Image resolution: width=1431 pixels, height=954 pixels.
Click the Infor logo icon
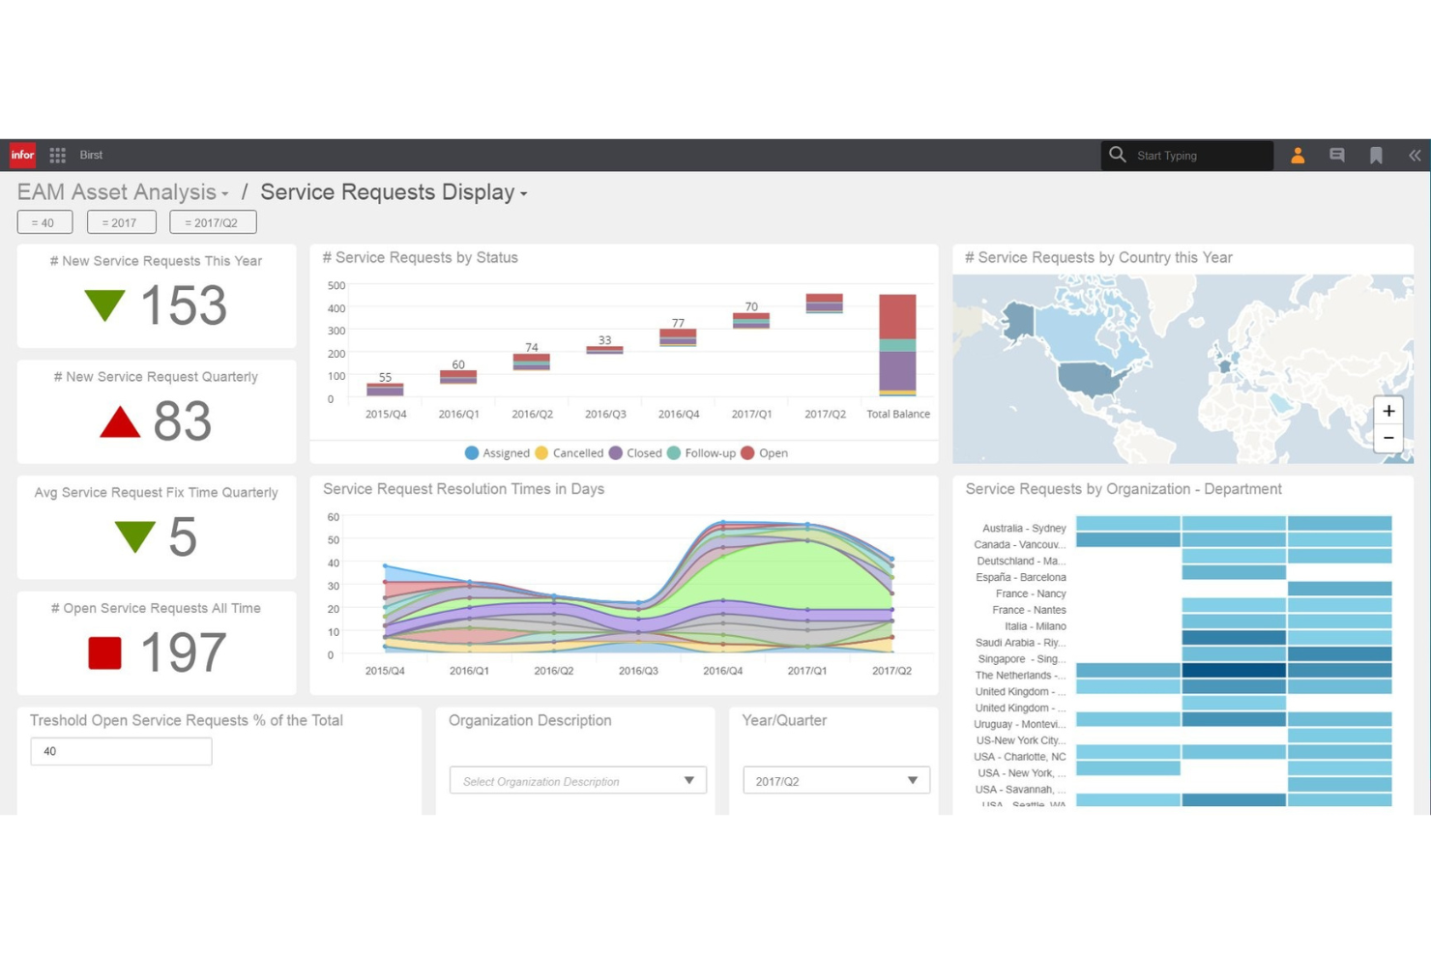coord(22,155)
